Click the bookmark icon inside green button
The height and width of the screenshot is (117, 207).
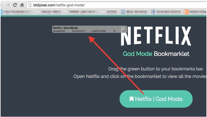(x=131, y=99)
